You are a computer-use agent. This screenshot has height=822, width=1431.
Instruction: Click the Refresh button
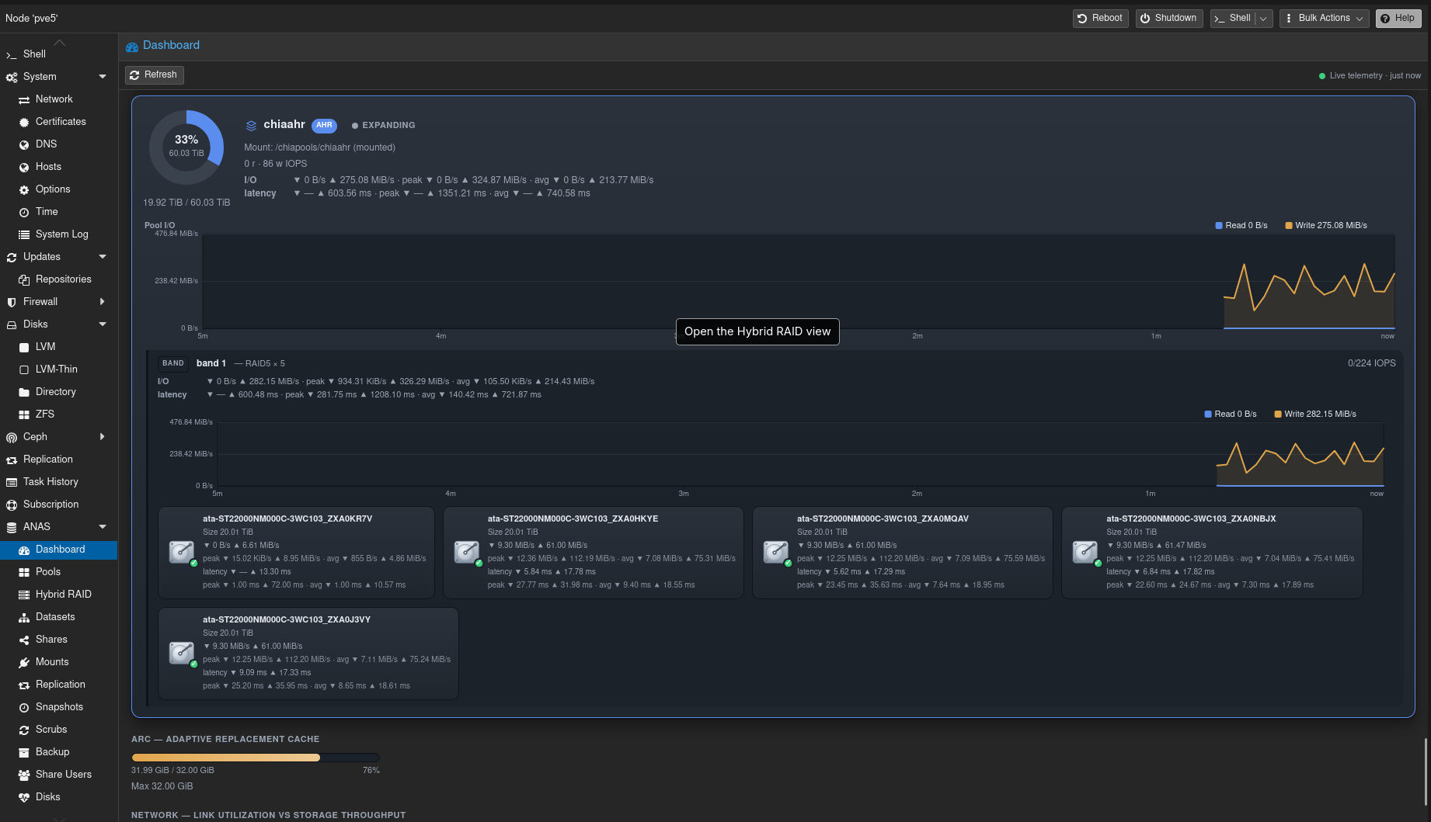click(154, 75)
